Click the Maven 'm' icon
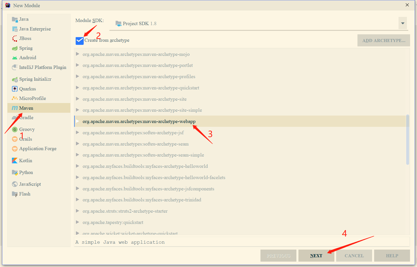Image resolution: width=417 pixels, height=267 pixels. [15, 108]
